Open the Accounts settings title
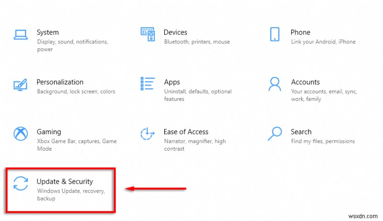Viewport: 383px width, 221px height. [x=305, y=82]
